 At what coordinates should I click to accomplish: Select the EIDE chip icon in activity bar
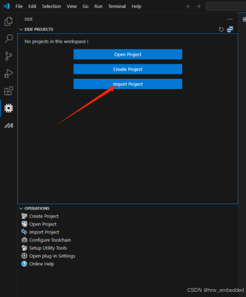tap(8, 108)
